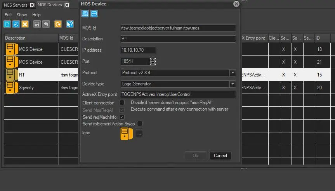The width and height of the screenshot is (335, 191).
Task: Expand the Device type Logo Generator dropdown
Action: click(x=232, y=84)
